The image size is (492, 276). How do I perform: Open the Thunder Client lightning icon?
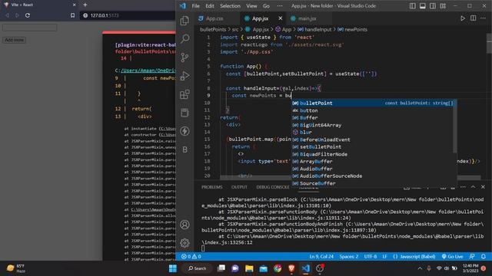(184, 131)
